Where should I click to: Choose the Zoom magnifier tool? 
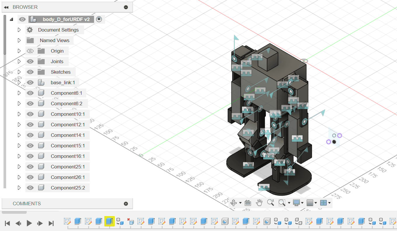(271, 202)
